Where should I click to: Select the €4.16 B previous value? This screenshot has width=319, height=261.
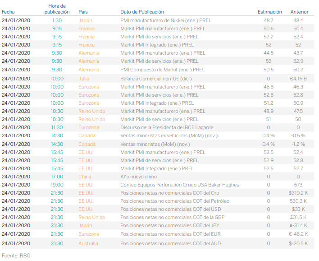pyautogui.click(x=298, y=79)
